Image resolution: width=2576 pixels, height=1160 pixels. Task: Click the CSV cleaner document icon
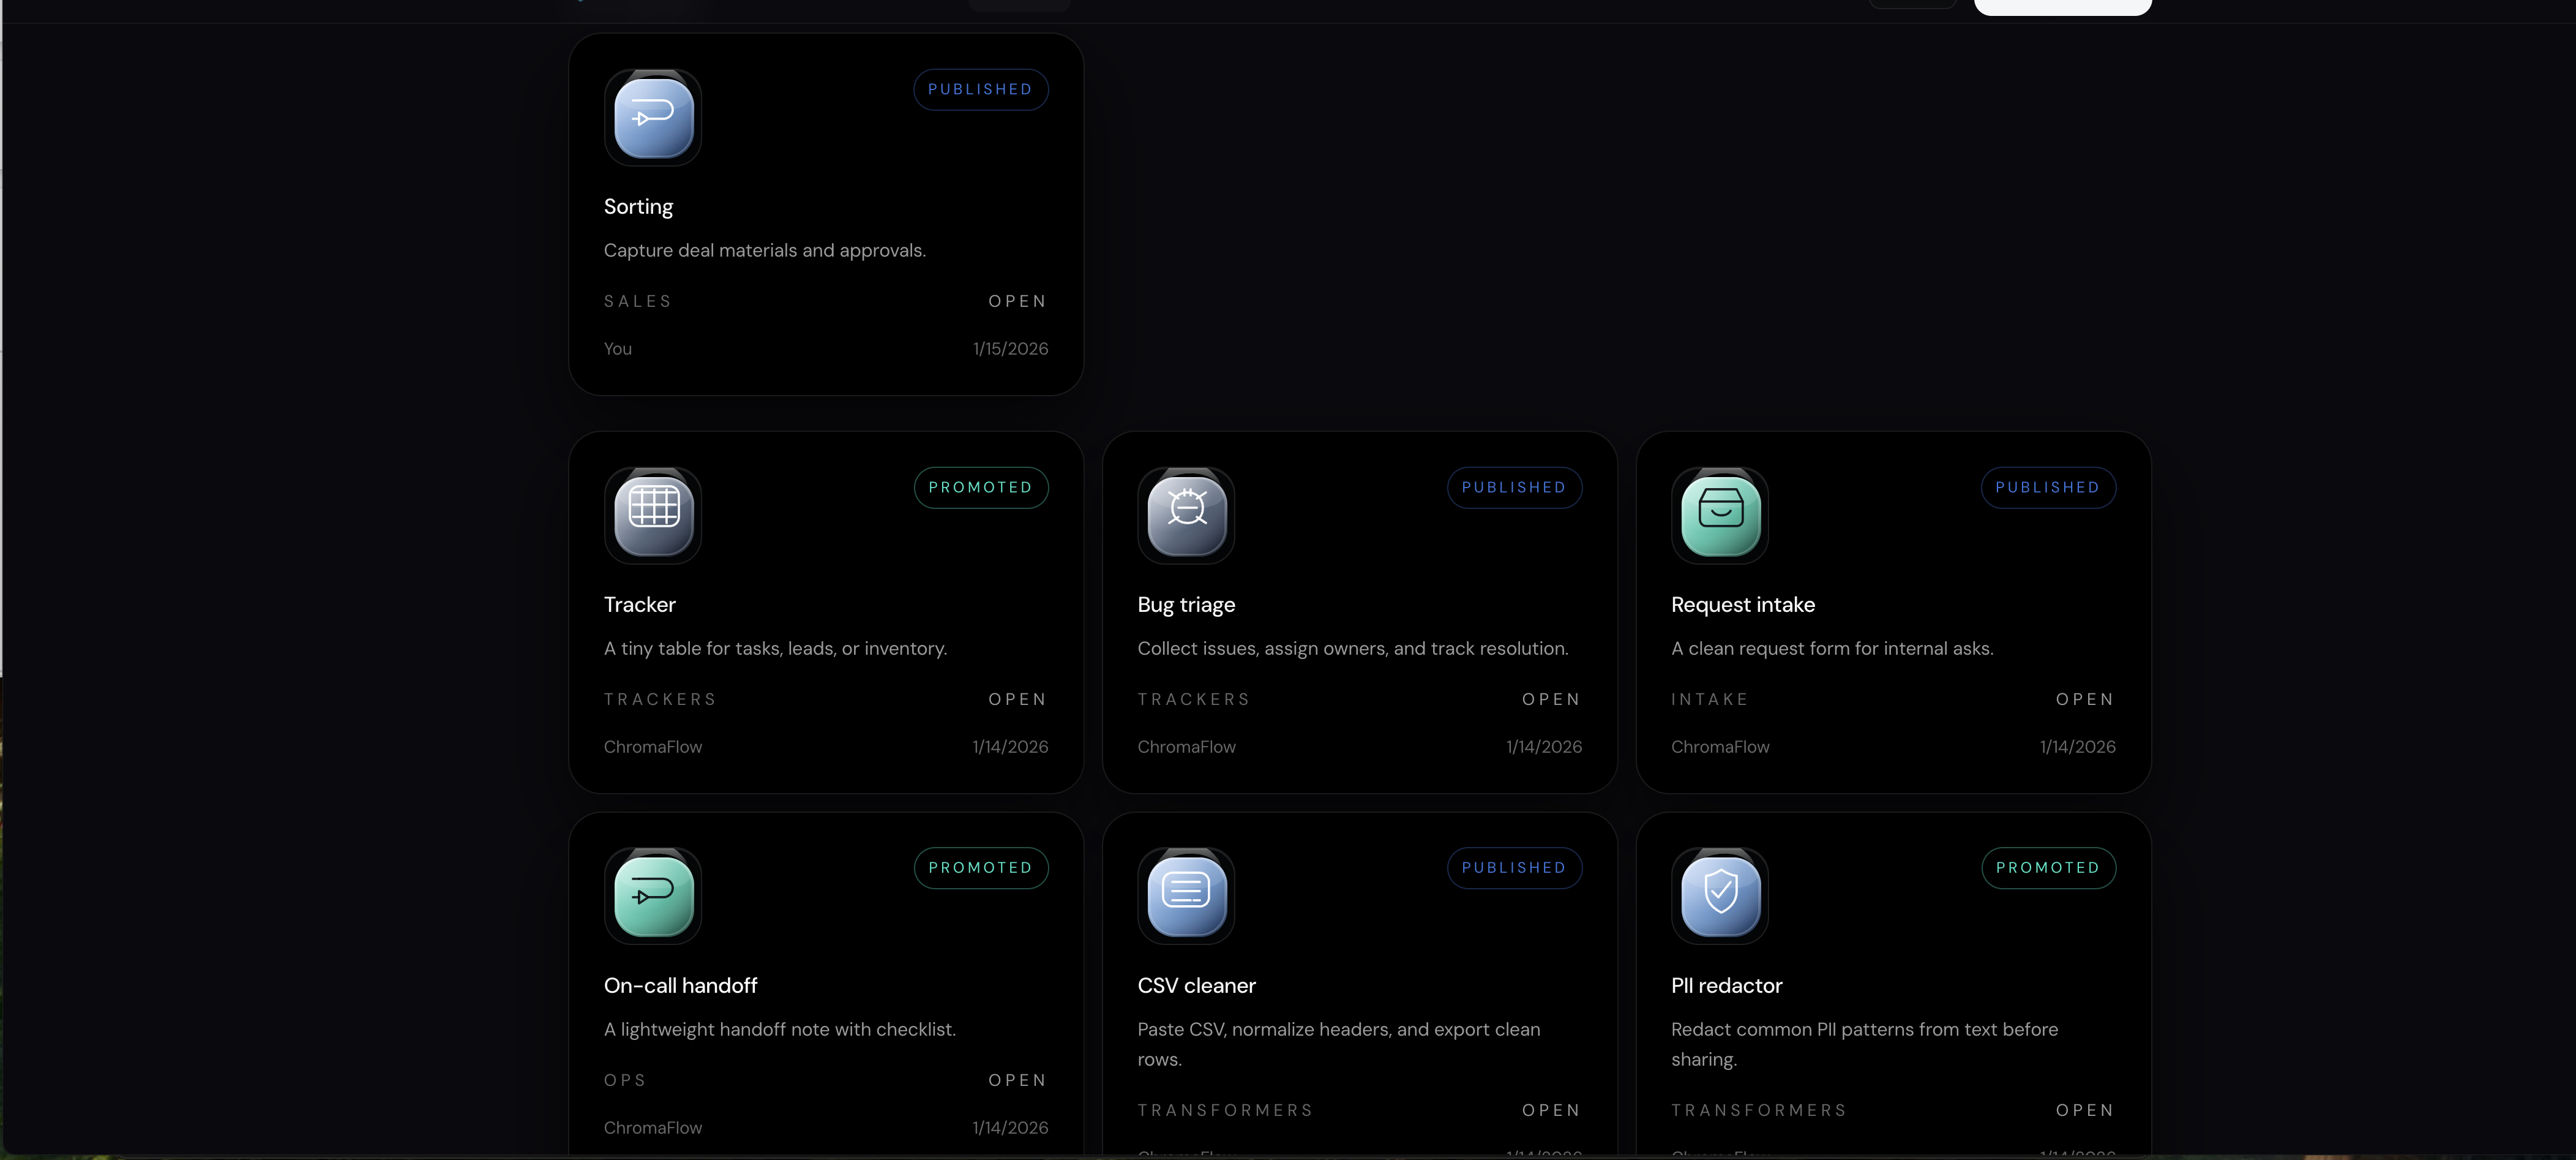(1186, 895)
